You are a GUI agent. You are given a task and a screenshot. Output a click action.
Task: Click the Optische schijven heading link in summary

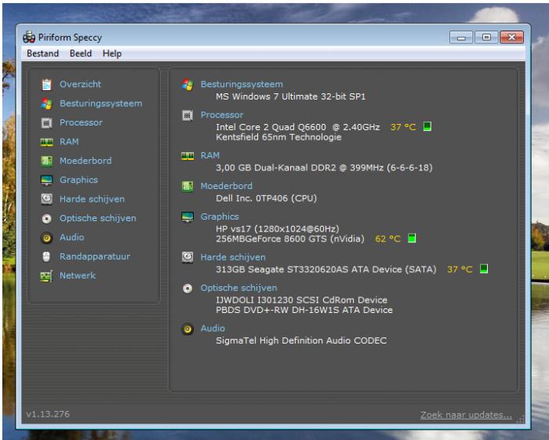point(238,288)
